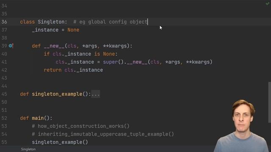271x152 pixels.
Task: Click the green inspection checkmark icon
Action: (x=267, y=4)
